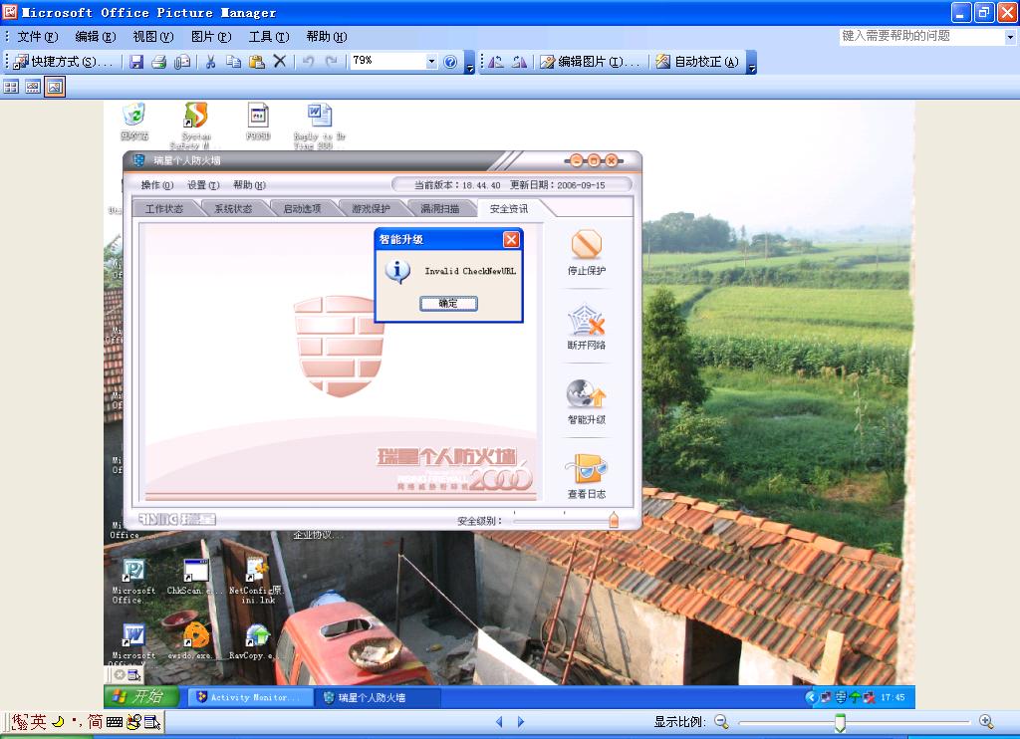Select the 工作状态 tab in pictured firewall
1020x739 pixels.
pyautogui.click(x=164, y=209)
